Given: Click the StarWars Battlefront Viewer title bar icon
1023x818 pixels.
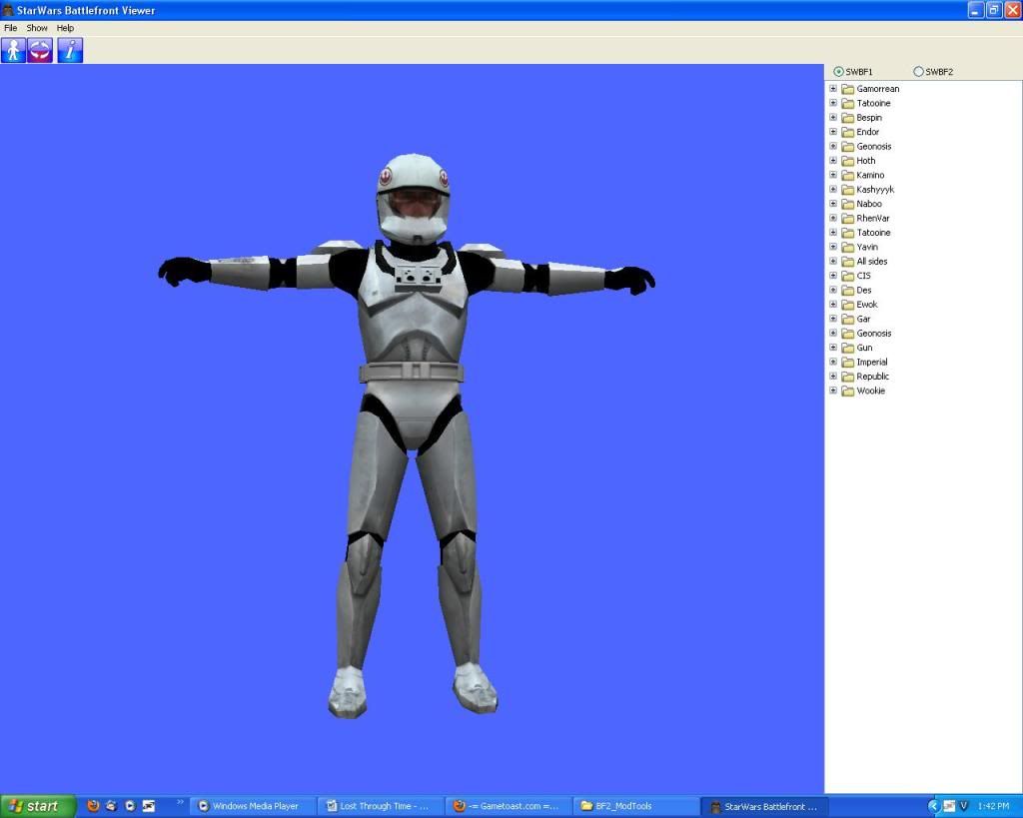Looking at the screenshot, I should pos(8,10).
